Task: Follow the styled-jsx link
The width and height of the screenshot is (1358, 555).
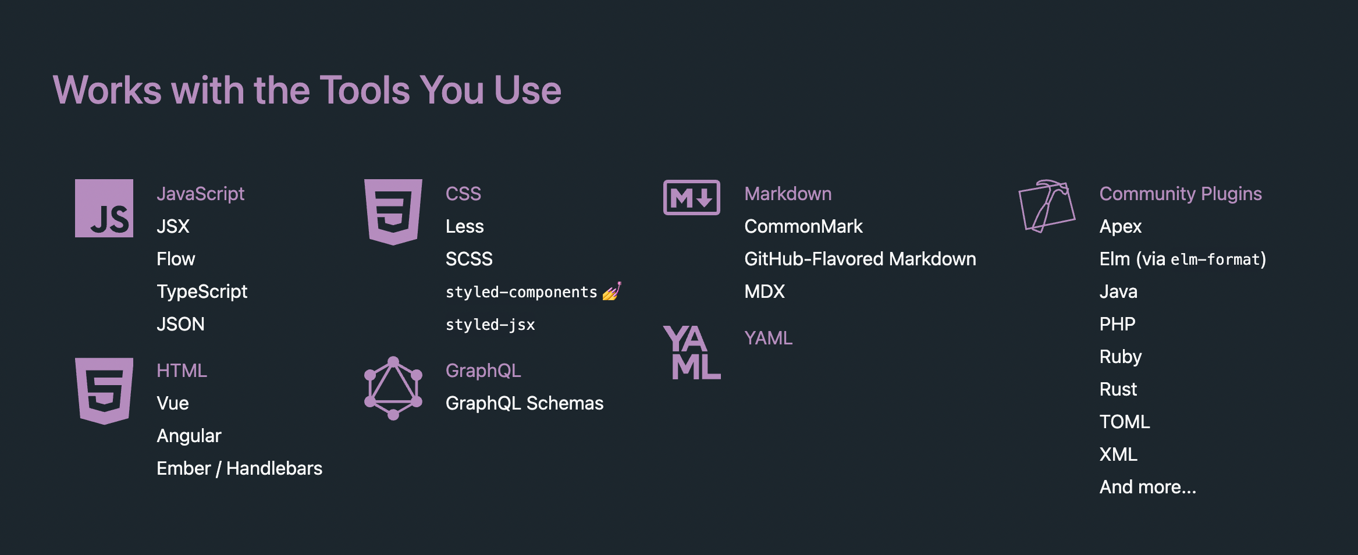Action: point(490,325)
